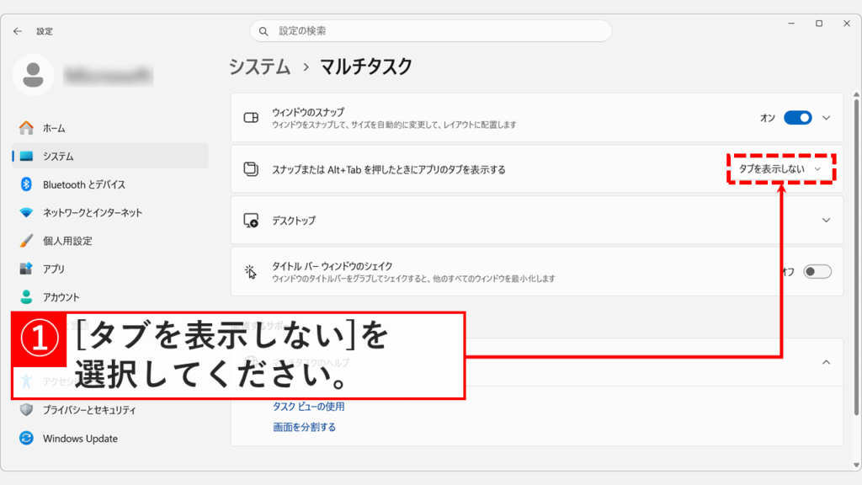Click the vertical scrollbar thumb

click(856, 258)
